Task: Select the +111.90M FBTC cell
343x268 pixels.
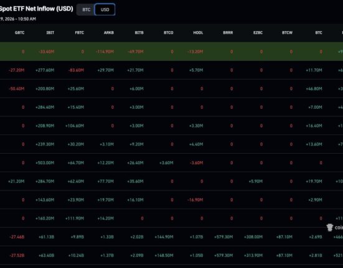Action: (75, 218)
